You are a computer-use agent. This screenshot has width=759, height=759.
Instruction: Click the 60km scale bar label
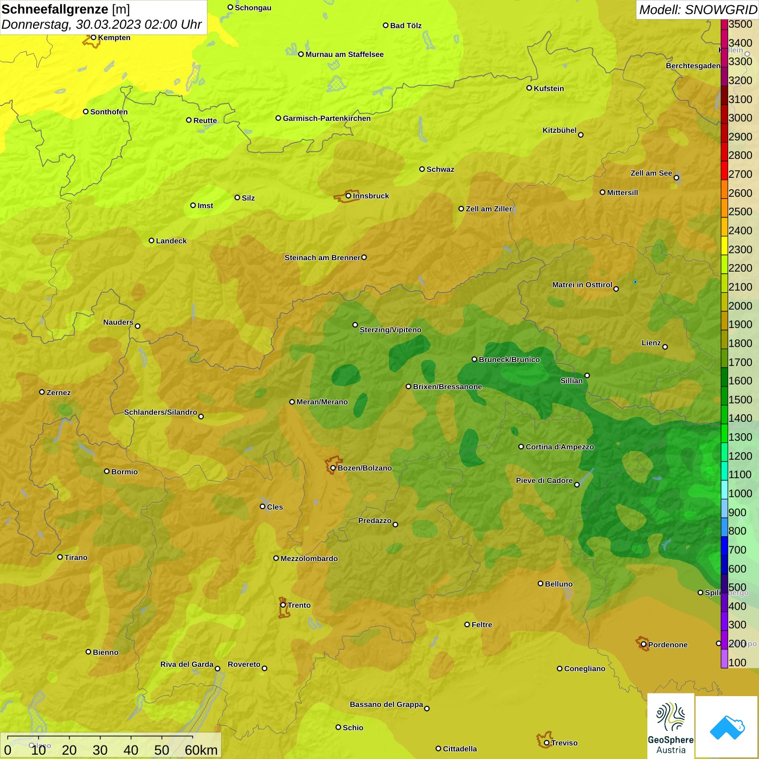[201, 750]
